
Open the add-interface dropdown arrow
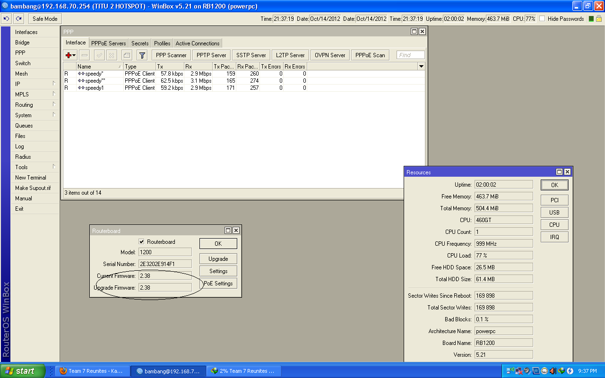[x=74, y=56]
